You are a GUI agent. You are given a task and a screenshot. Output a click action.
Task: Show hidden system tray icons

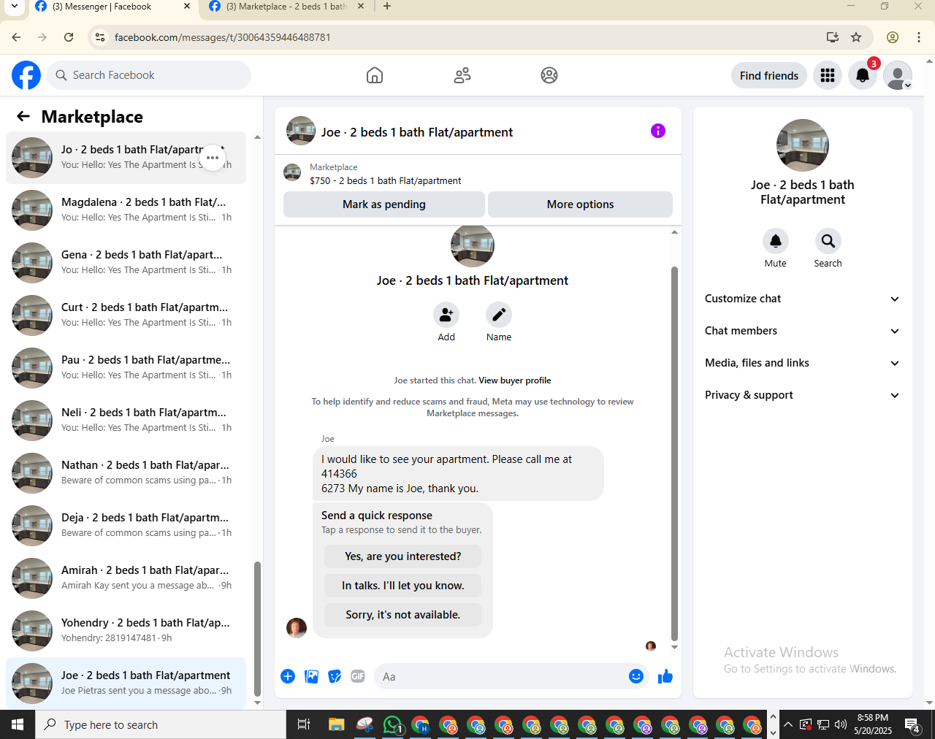(788, 724)
